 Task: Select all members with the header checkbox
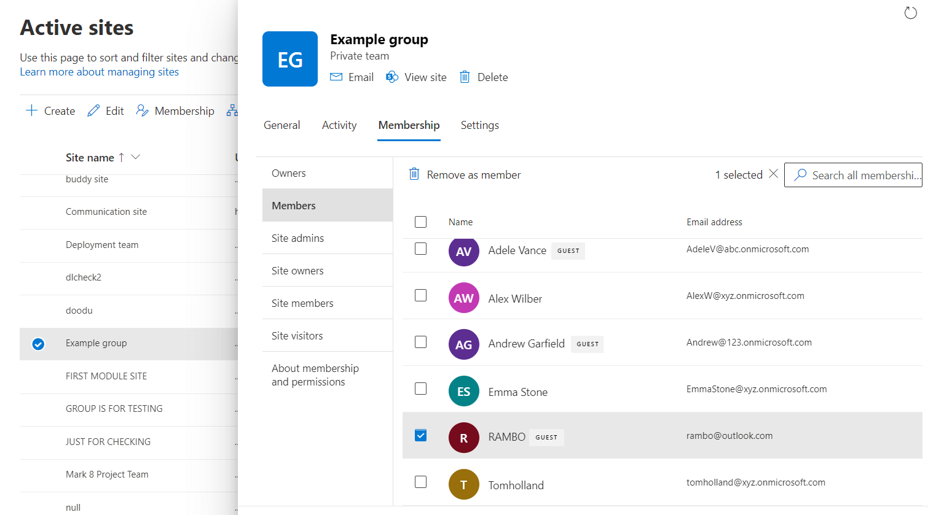(x=420, y=222)
